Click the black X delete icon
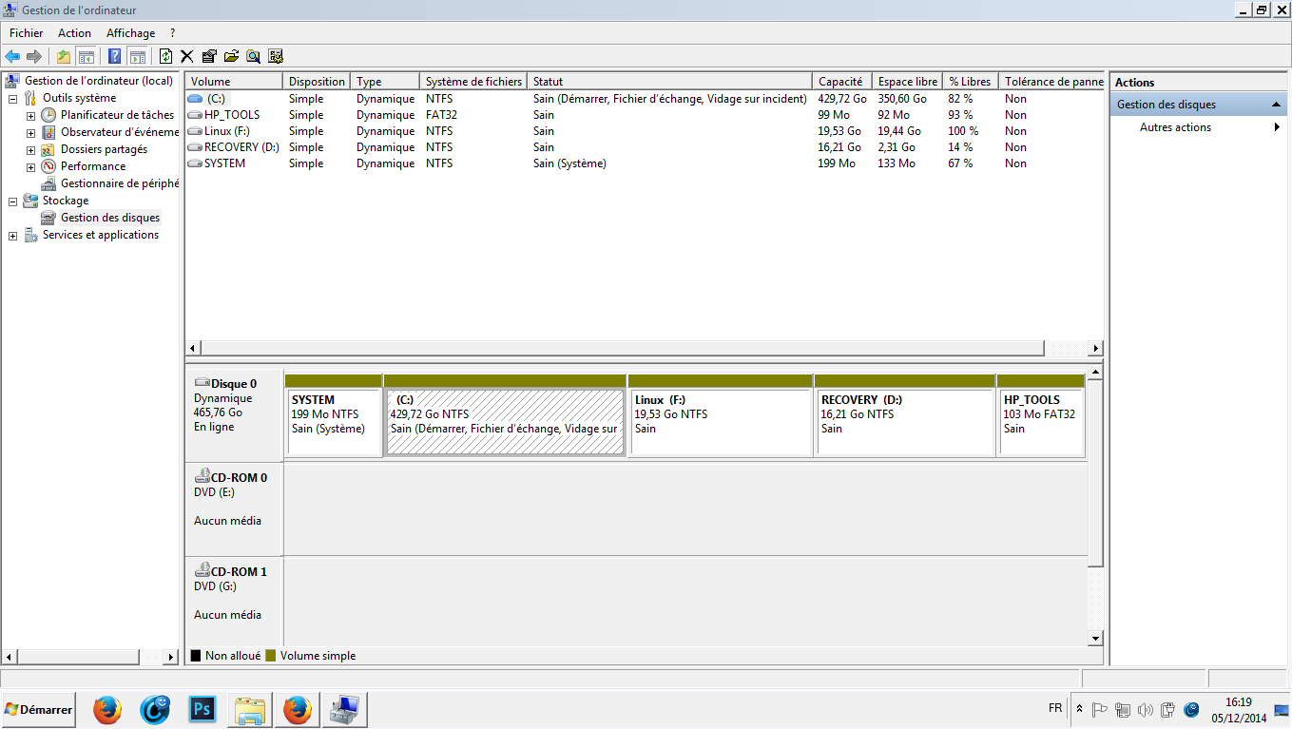 tap(186, 56)
